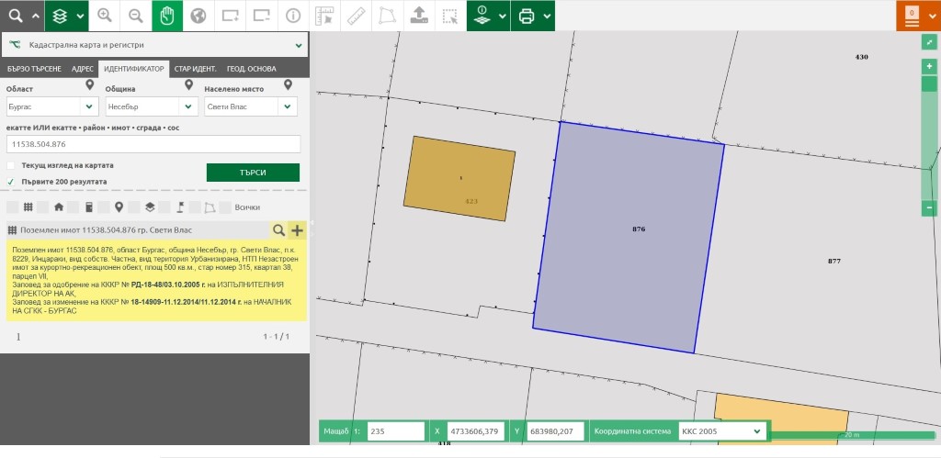Show full extent with globe icon
The height and width of the screenshot is (458, 941).
(198, 16)
